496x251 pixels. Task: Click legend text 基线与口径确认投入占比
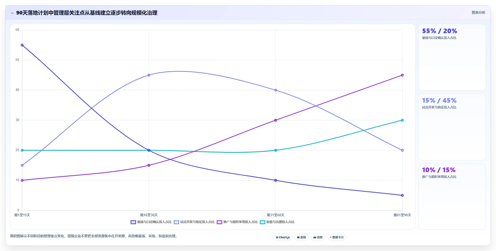(x=154, y=222)
